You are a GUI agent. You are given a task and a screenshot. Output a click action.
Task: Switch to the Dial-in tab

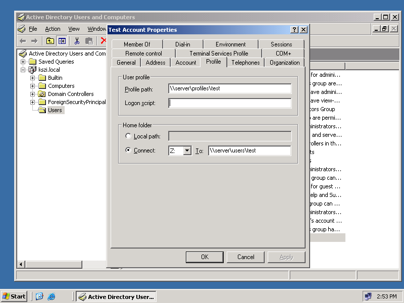(x=183, y=44)
